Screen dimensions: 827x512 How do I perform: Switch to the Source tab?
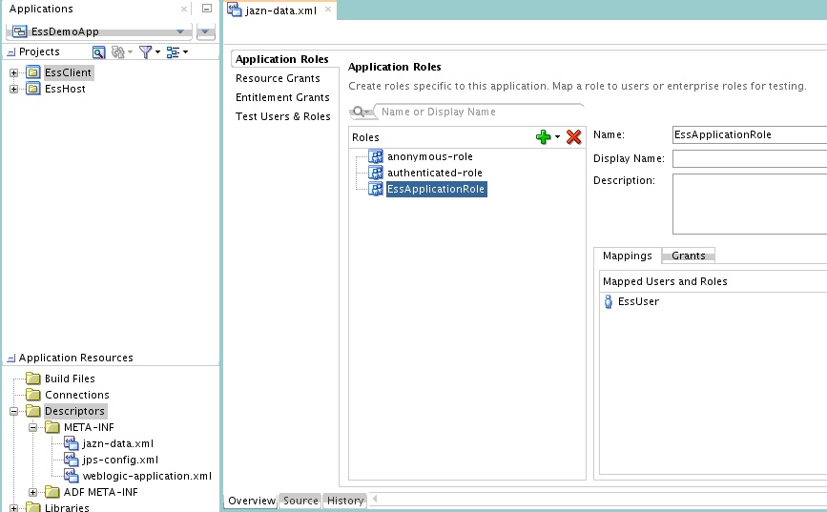300,501
